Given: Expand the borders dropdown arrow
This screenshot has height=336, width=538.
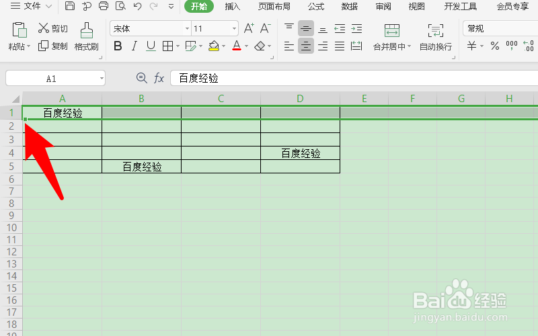Looking at the screenshot, I should pos(178,46).
